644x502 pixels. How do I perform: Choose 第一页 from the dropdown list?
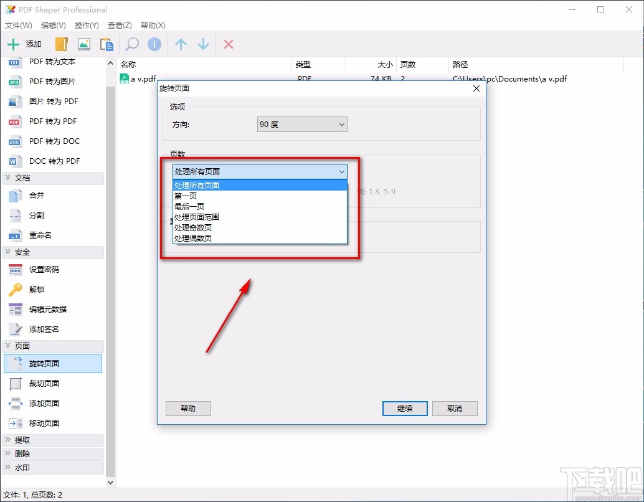pos(260,196)
